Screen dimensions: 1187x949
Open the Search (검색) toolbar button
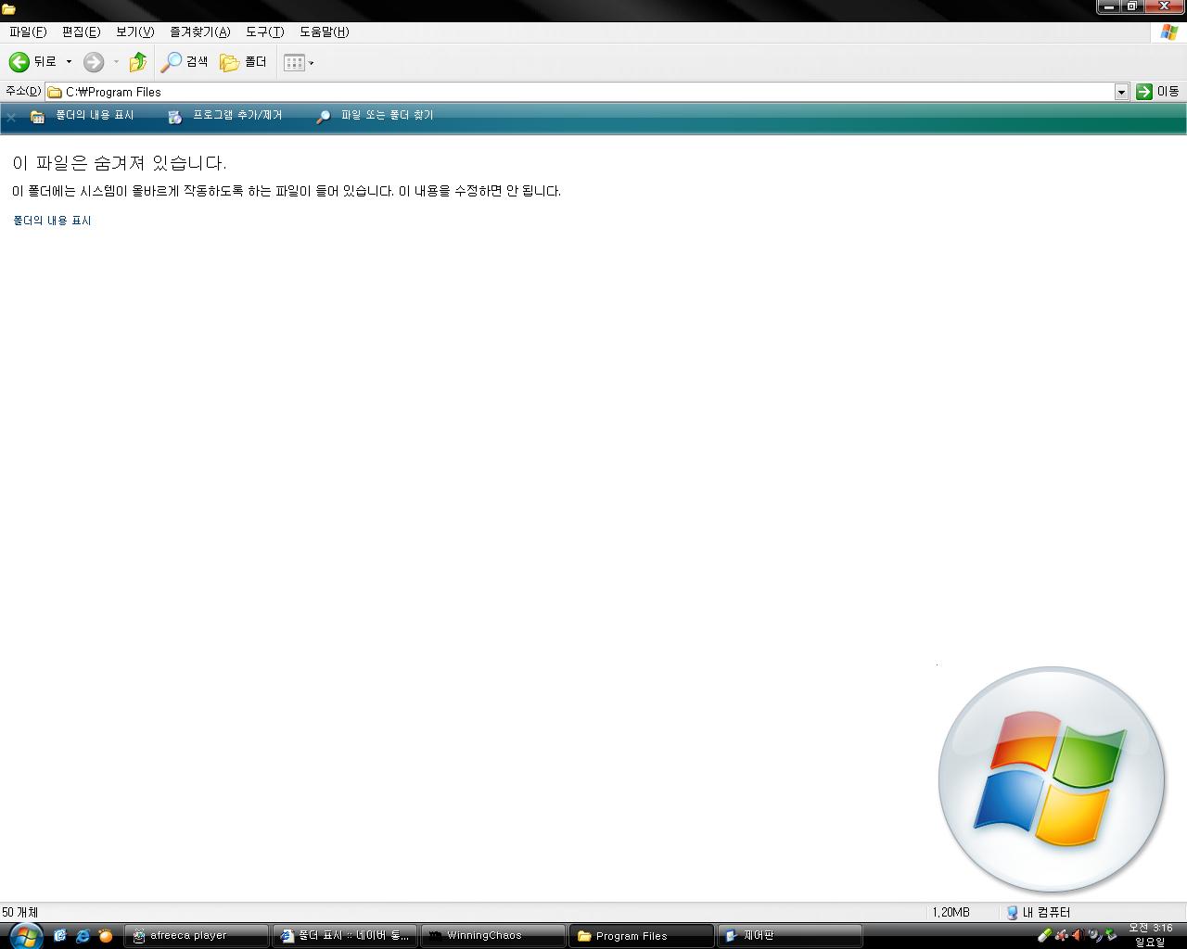(x=185, y=62)
